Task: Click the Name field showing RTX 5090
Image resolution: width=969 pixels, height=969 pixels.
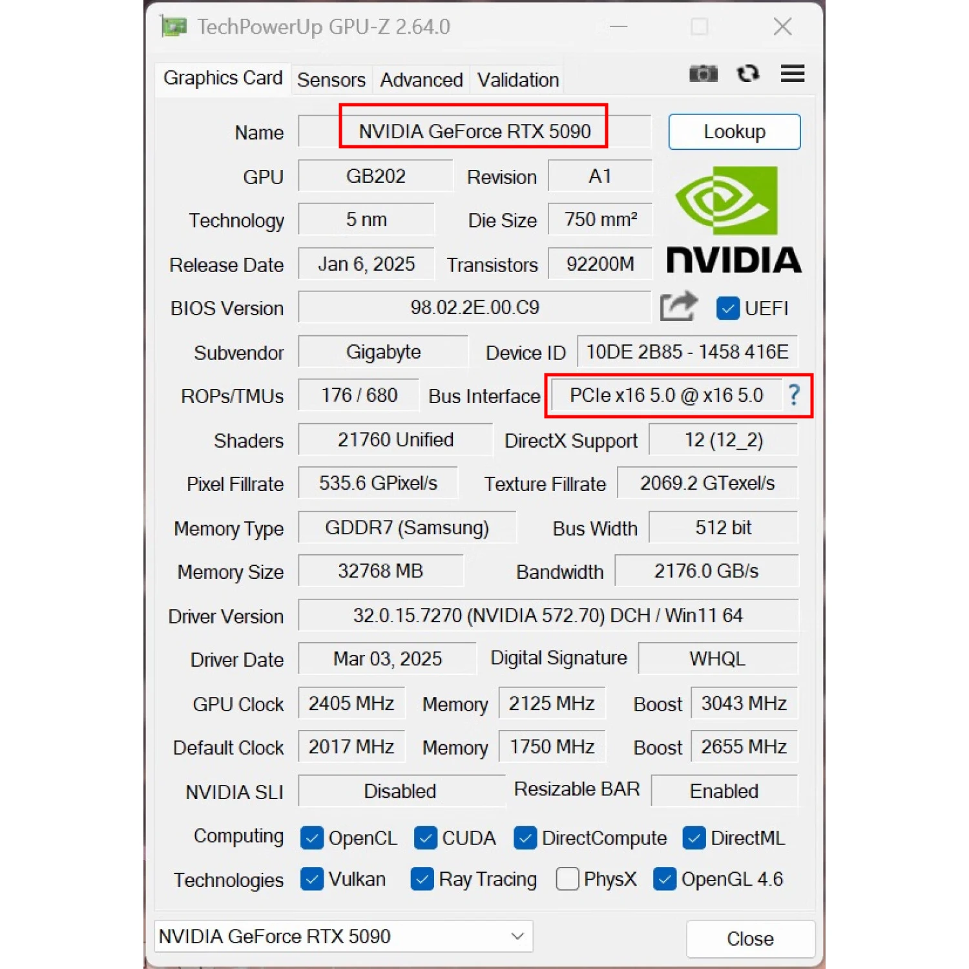Action: pos(475,132)
